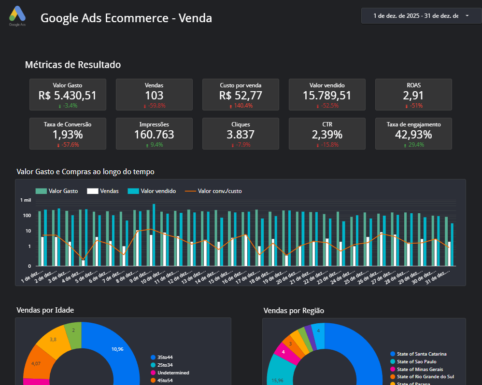Click the Vendas por Região title
Viewport: 482px width, 385px height.
point(294,311)
